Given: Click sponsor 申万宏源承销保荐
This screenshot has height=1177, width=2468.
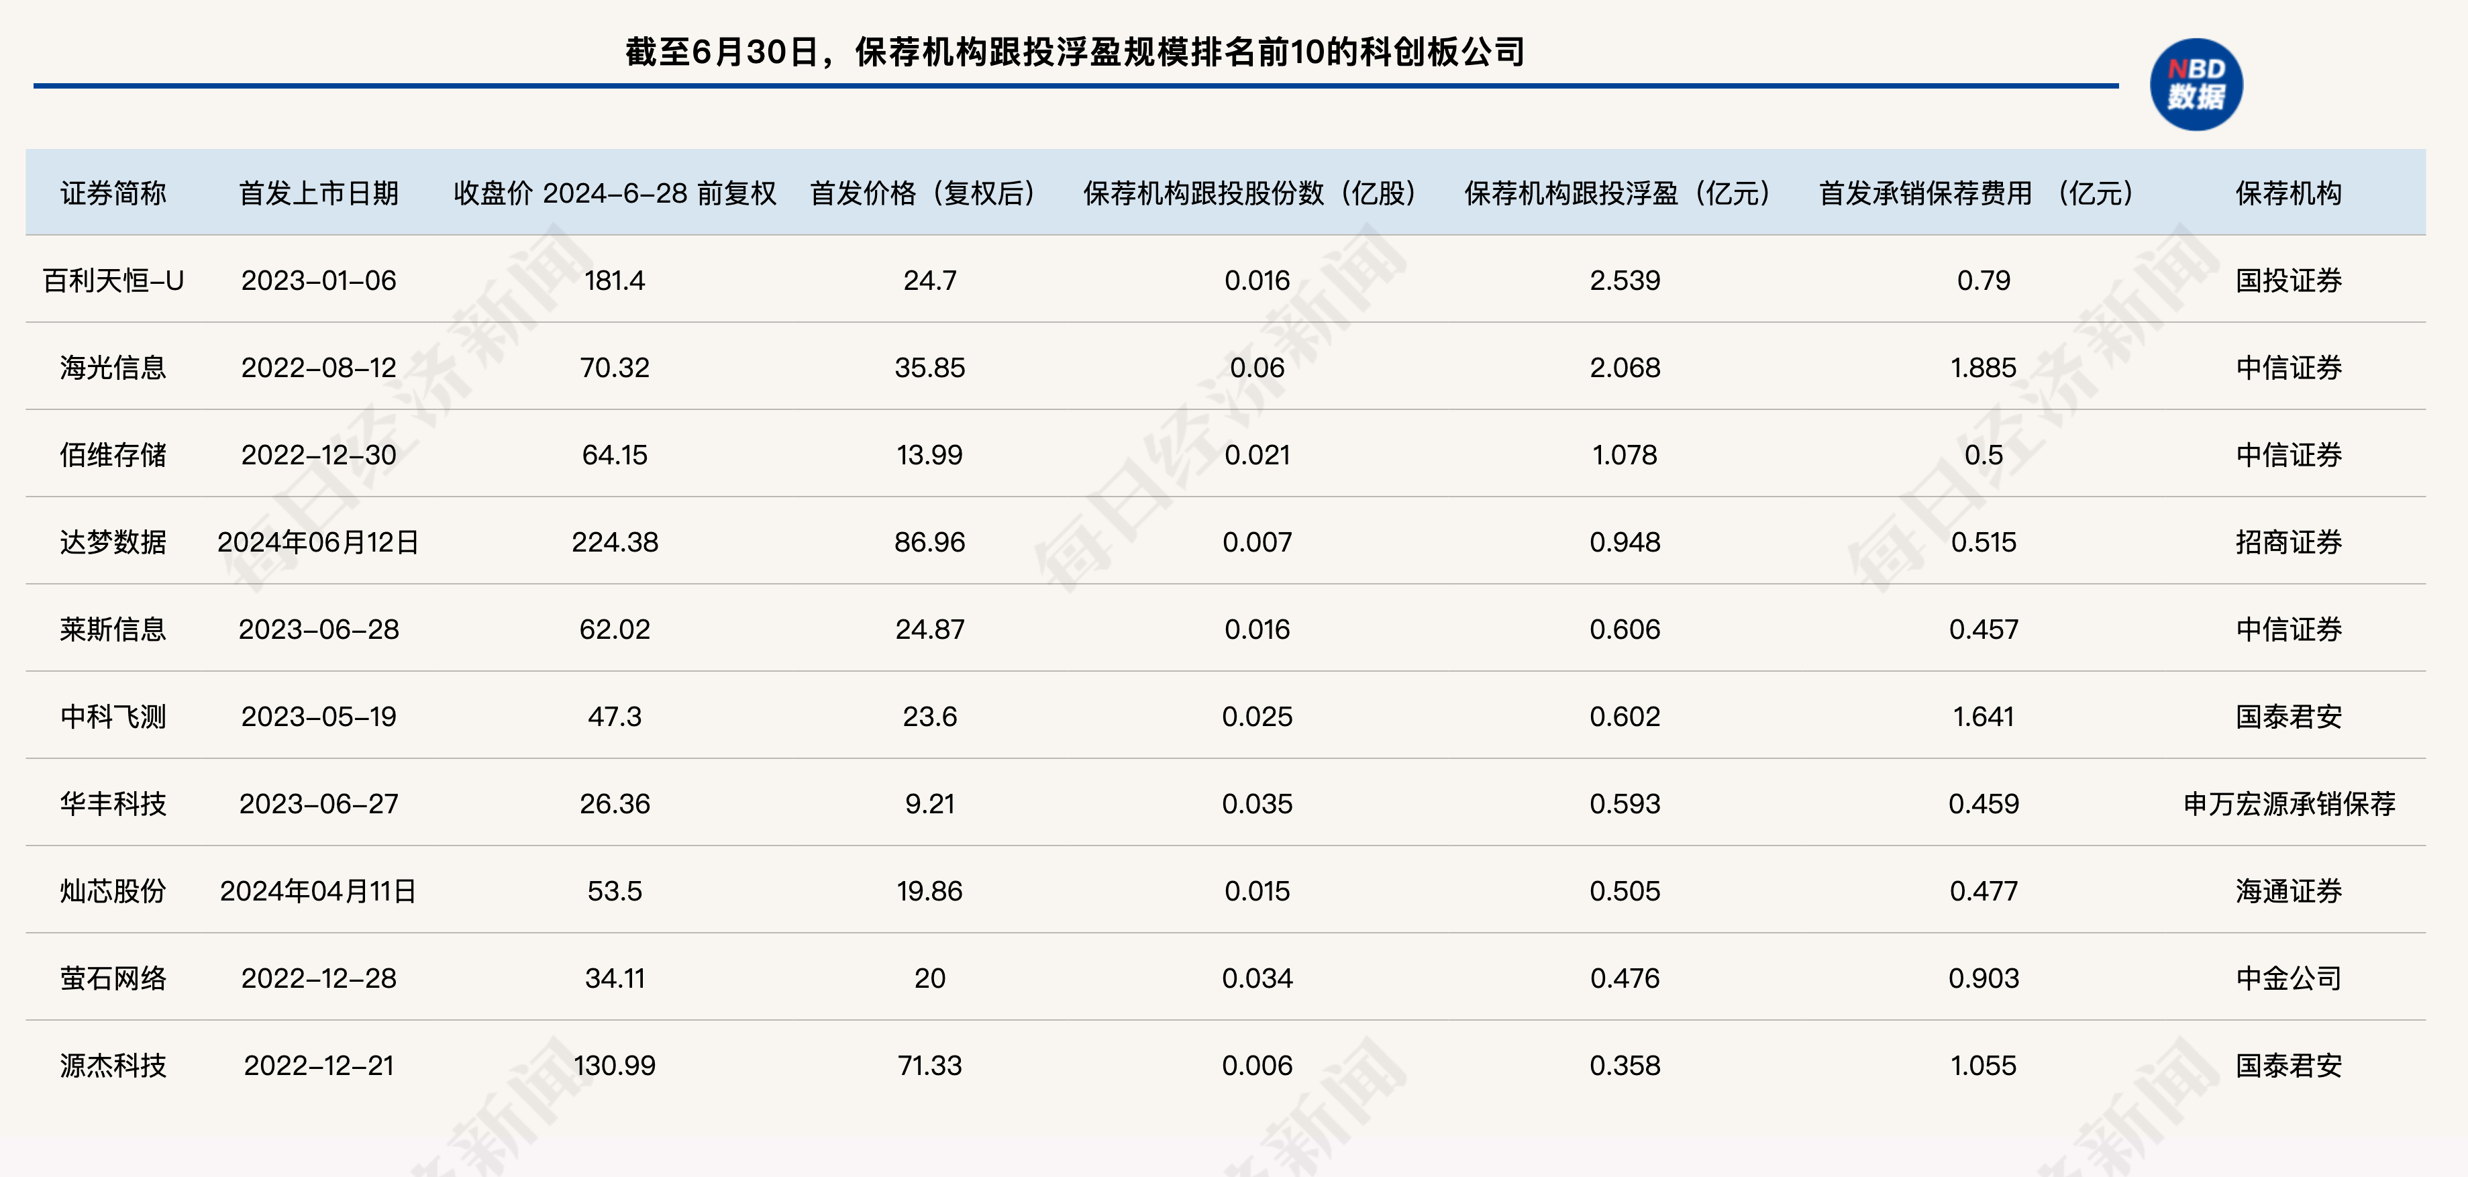Looking at the screenshot, I should pyautogui.click(x=2288, y=804).
